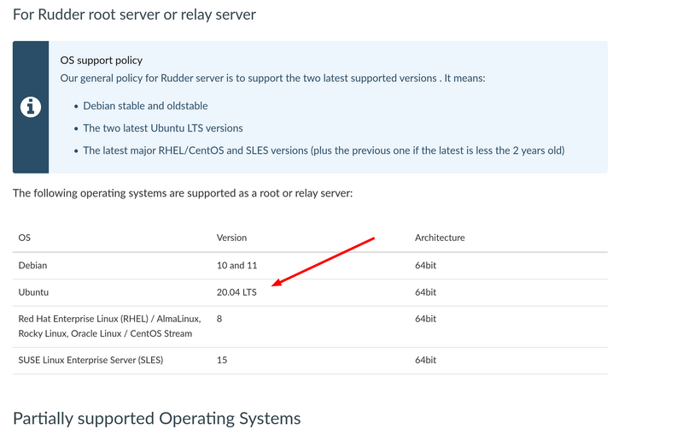This screenshot has height=429, width=683.
Task: Click the 'Our general policy for Rudder server' sentence
Action: (272, 78)
